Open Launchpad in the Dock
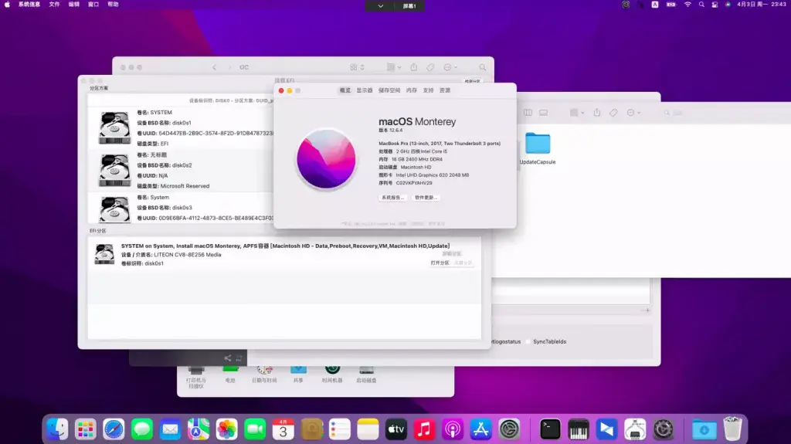This screenshot has height=444, width=791. (85, 429)
